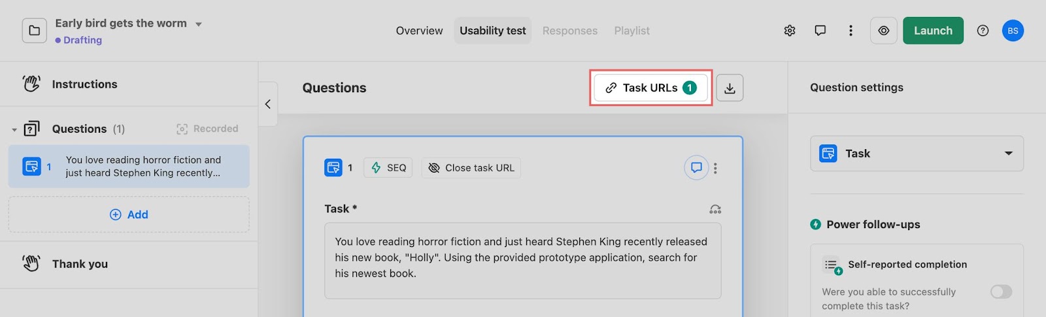The height and width of the screenshot is (317, 1046).
Task: Toggle the Close task URL option
Action: 471,168
